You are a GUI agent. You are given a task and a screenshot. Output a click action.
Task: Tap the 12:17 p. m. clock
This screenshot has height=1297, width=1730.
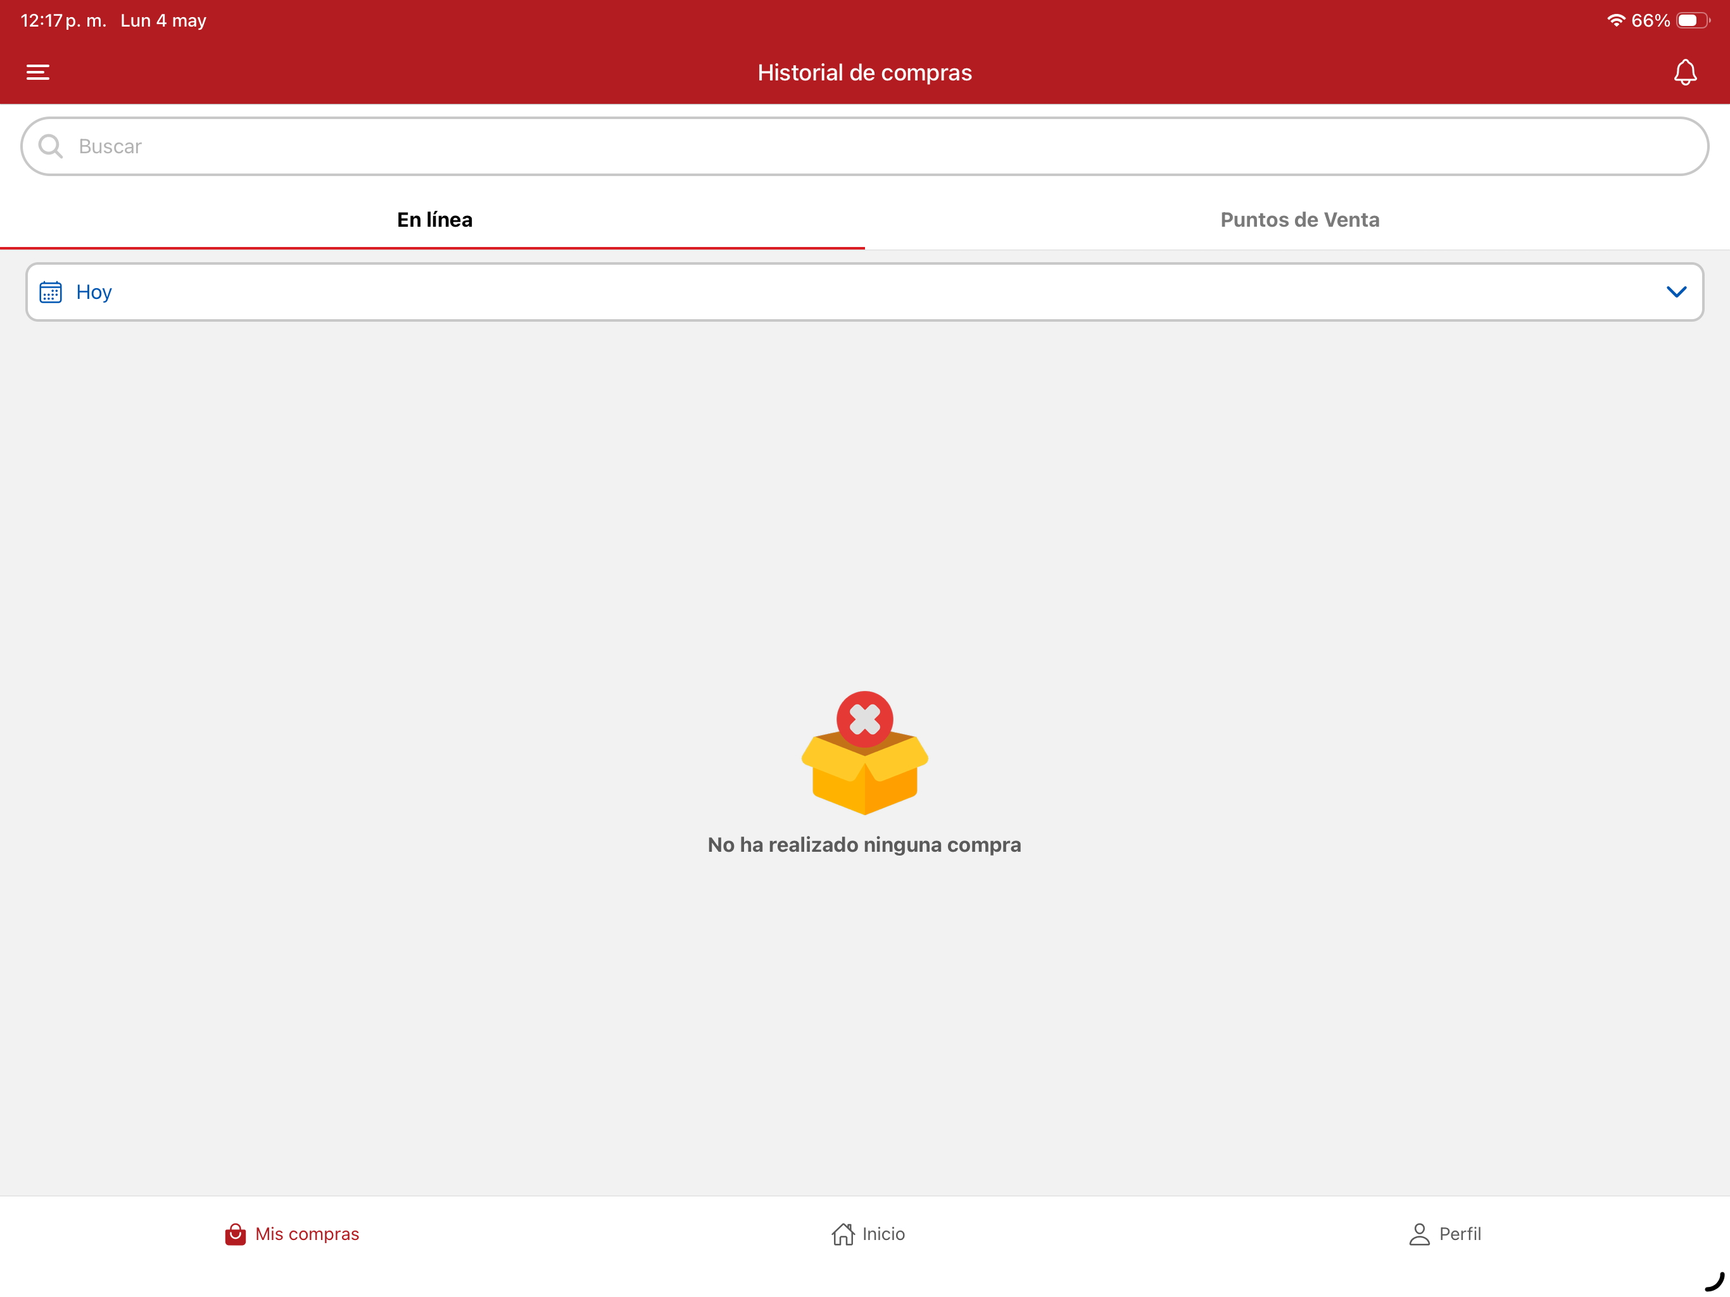pyautogui.click(x=63, y=20)
